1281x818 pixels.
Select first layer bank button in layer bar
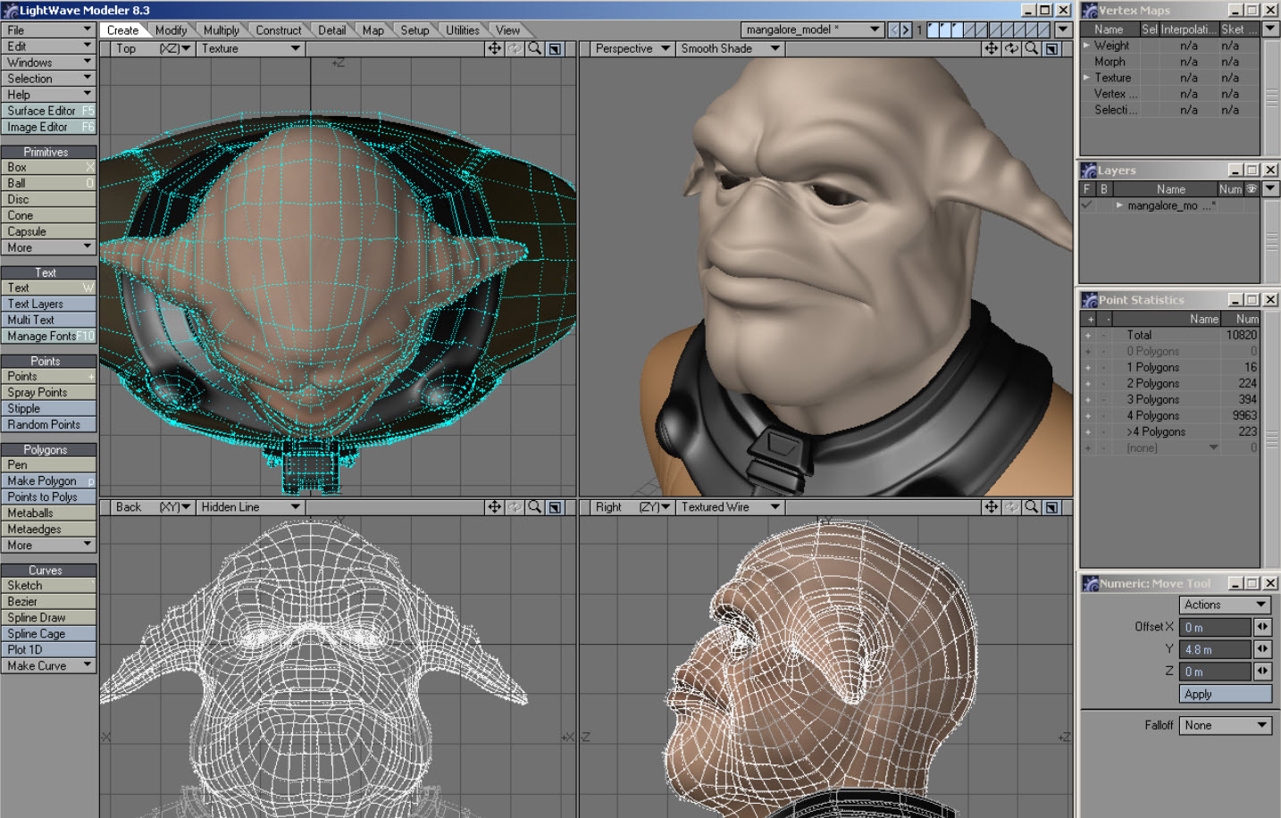click(934, 29)
